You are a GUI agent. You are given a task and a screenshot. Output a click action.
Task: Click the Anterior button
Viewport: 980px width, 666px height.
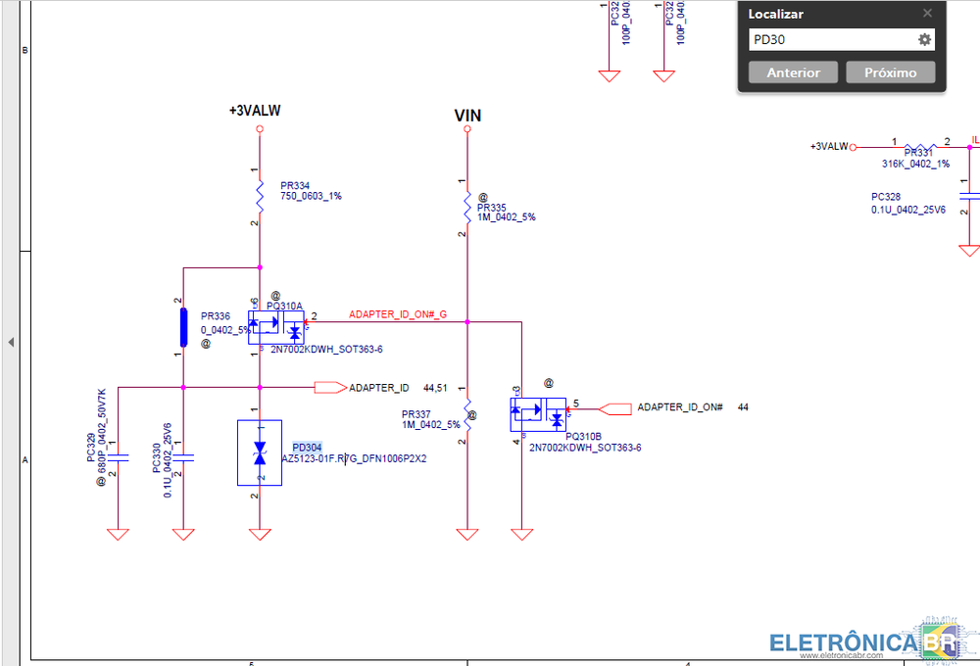click(x=792, y=72)
